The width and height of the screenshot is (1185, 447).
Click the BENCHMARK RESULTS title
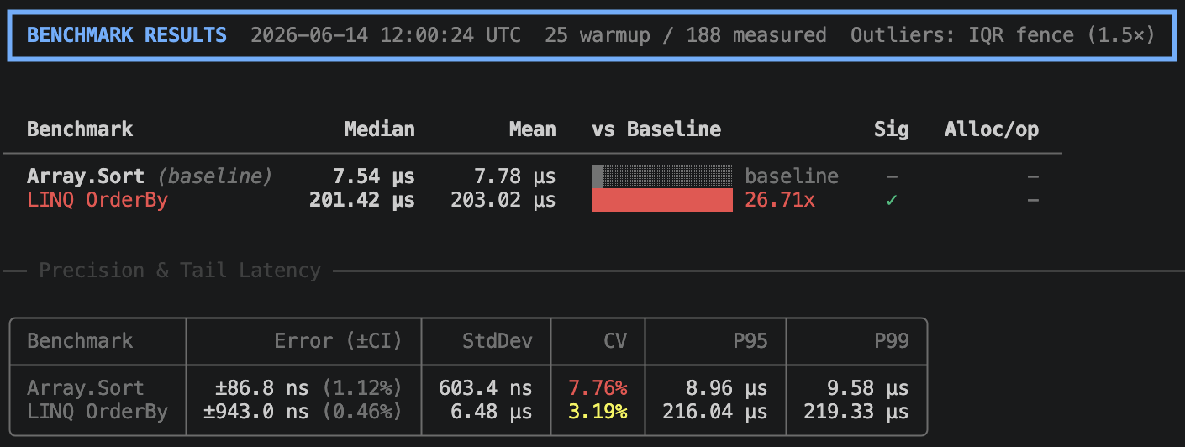[127, 35]
